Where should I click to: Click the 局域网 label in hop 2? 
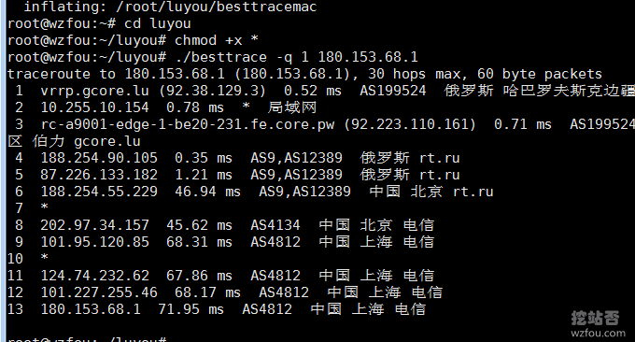pos(291,107)
